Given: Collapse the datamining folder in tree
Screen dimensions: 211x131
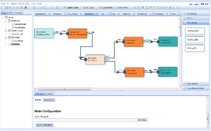Looking at the screenshot, I should [6, 21].
